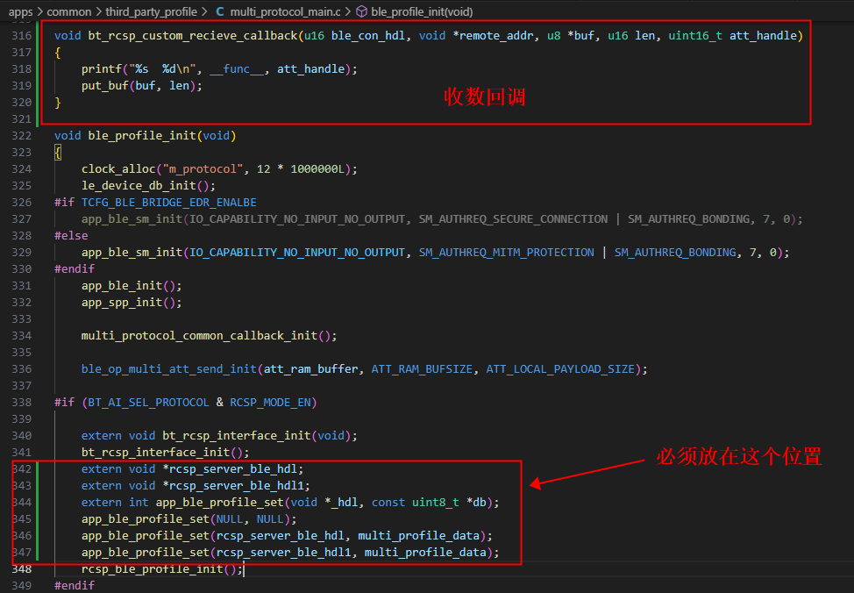
Task: Click the "m_protocol" string literal
Action: (203, 169)
